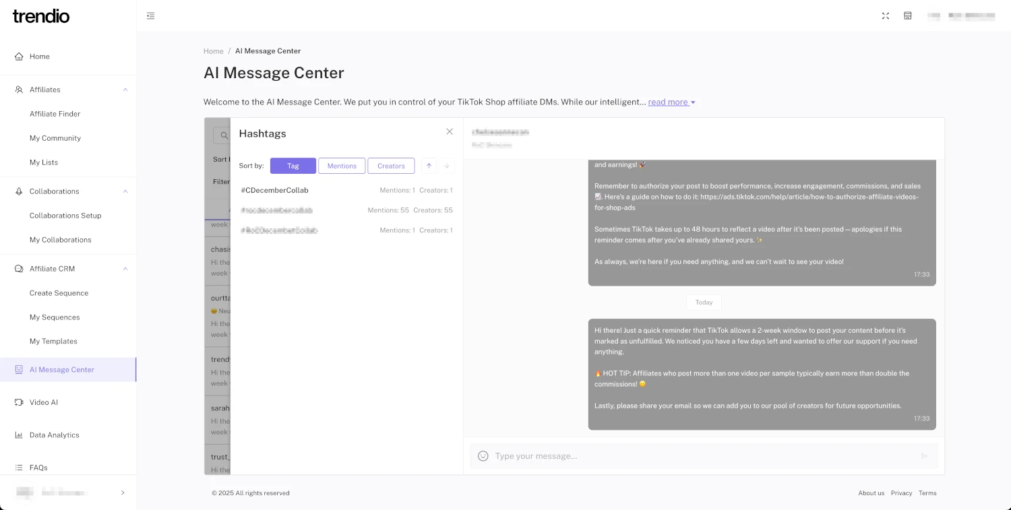Sort hashtags ascending with up arrow

429,166
